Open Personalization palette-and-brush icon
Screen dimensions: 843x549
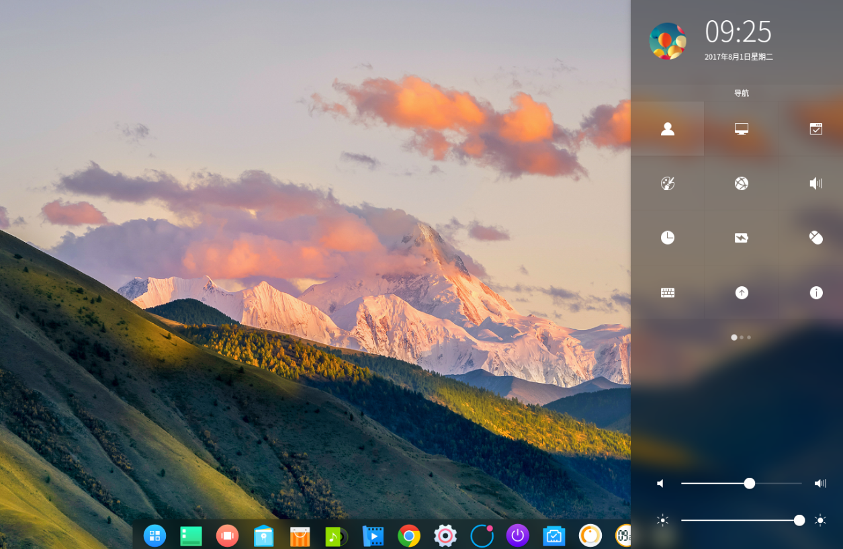pos(667,183)
